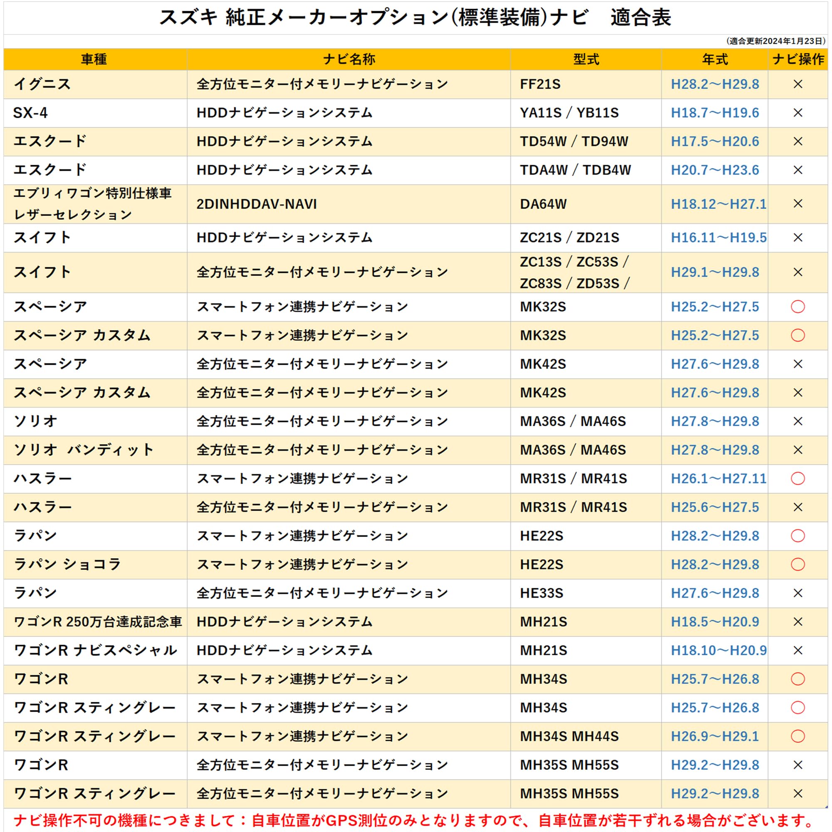Click the ナビ操作 column header
This screenshot has width=832, height=832.
(798, 59)
